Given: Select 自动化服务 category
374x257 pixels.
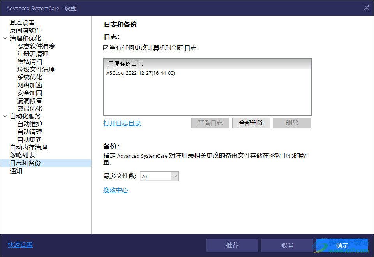Looking at the screenshot, I should (25, 116).
